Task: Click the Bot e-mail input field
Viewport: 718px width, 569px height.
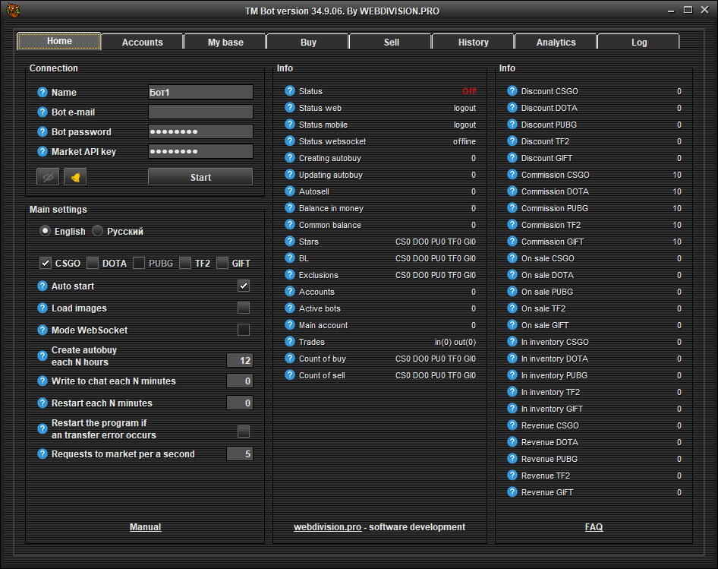Action: coord(200,112)
